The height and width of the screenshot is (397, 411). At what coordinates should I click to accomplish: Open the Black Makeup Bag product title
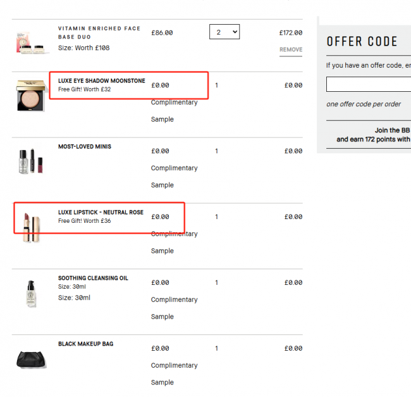86,344
